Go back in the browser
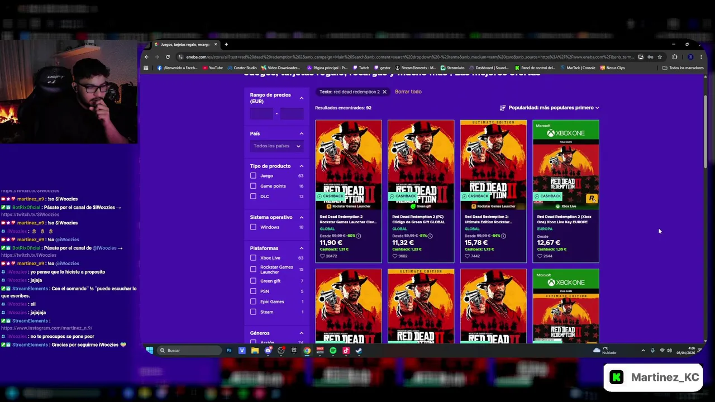 click(146, 57)
